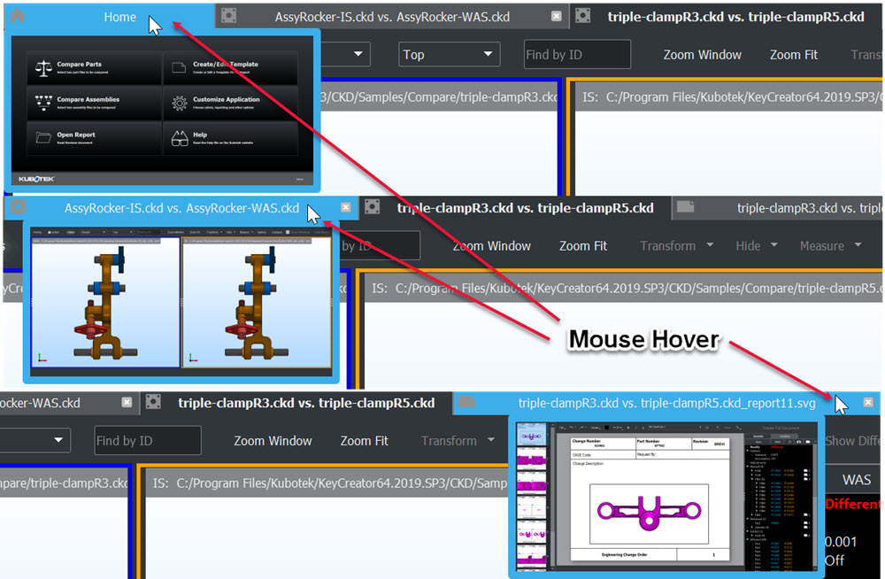Screen dimensions: 885x579
Task: Open Compare Assemblies via its hierarchy icon
Action: (x=44, y=101)
